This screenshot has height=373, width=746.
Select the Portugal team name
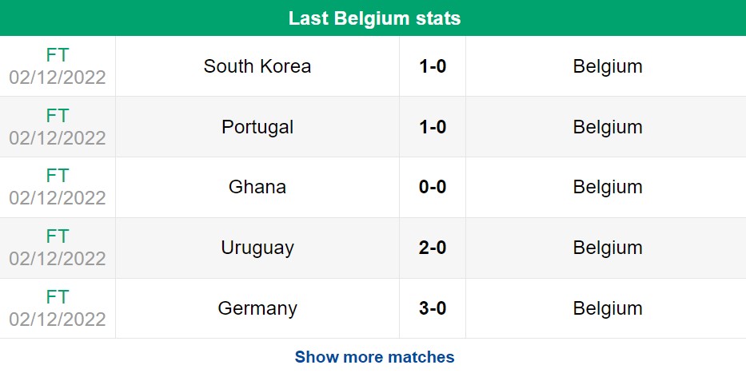(x=257, y=127)
